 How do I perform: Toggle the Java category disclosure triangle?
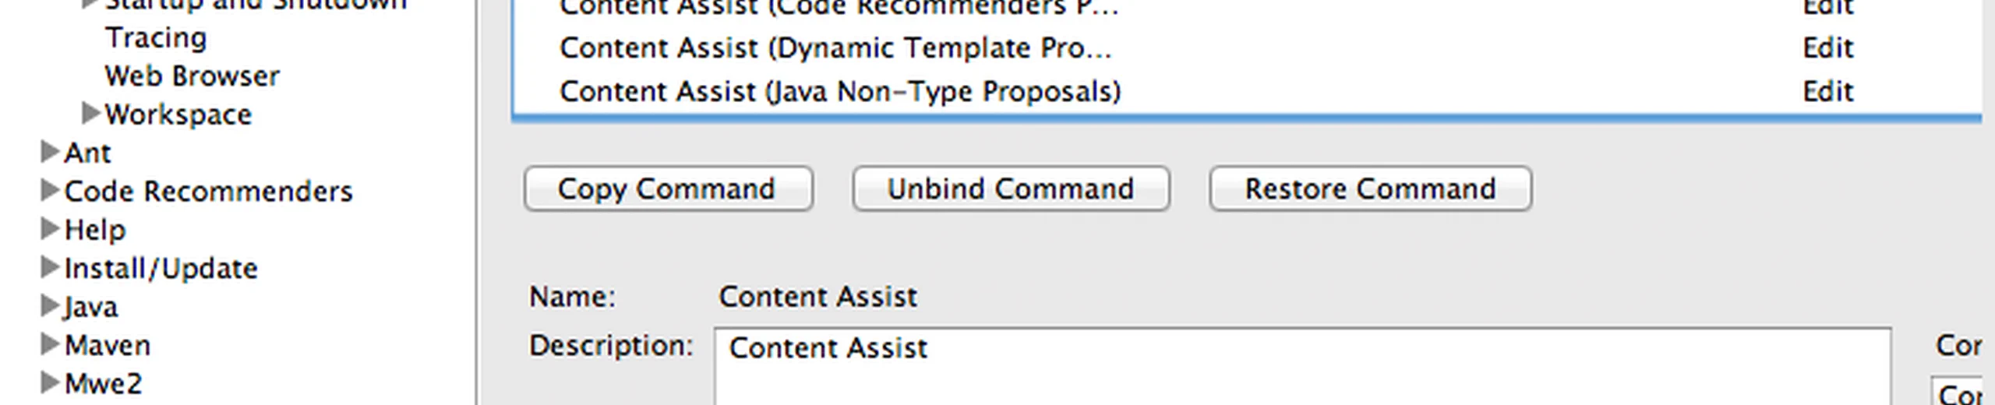[49, 306]
